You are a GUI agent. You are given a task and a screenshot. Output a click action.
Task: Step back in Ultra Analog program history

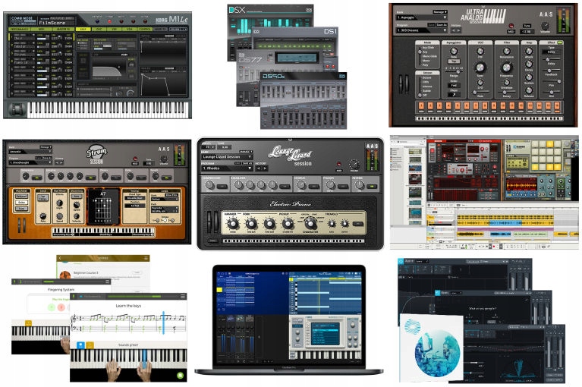[x=453, y=30]
